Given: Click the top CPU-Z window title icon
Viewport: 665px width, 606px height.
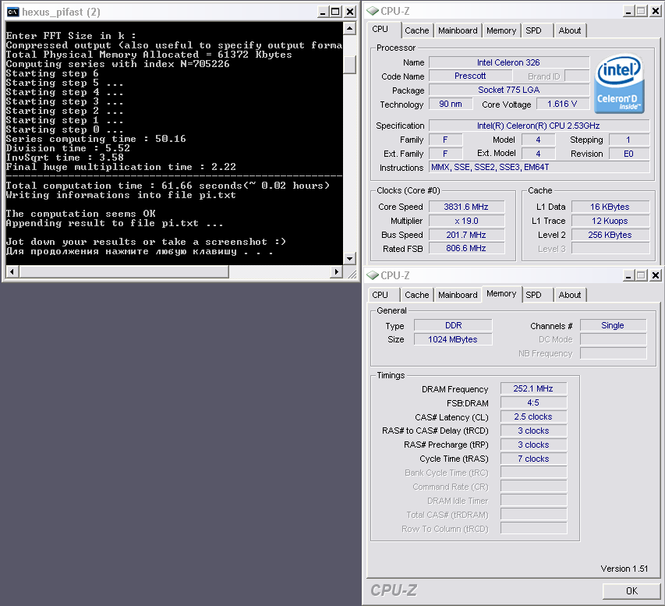Looking at the screenshot, I should coord(373,11).
